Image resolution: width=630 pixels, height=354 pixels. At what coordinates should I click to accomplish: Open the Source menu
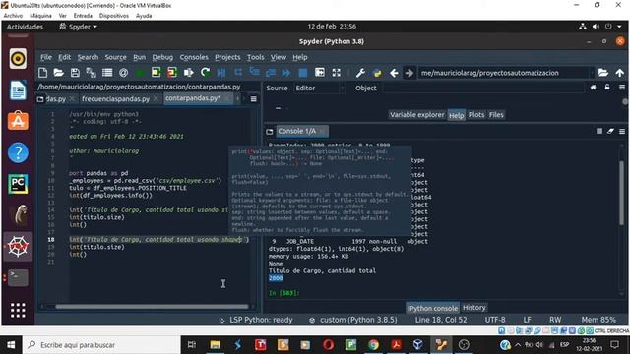tap(116, 57)
